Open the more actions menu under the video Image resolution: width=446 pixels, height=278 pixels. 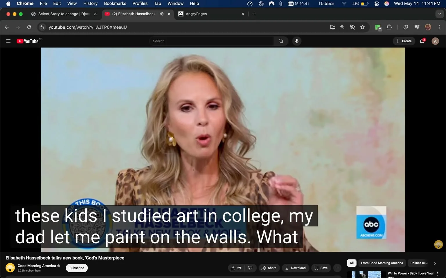point(337,268)
